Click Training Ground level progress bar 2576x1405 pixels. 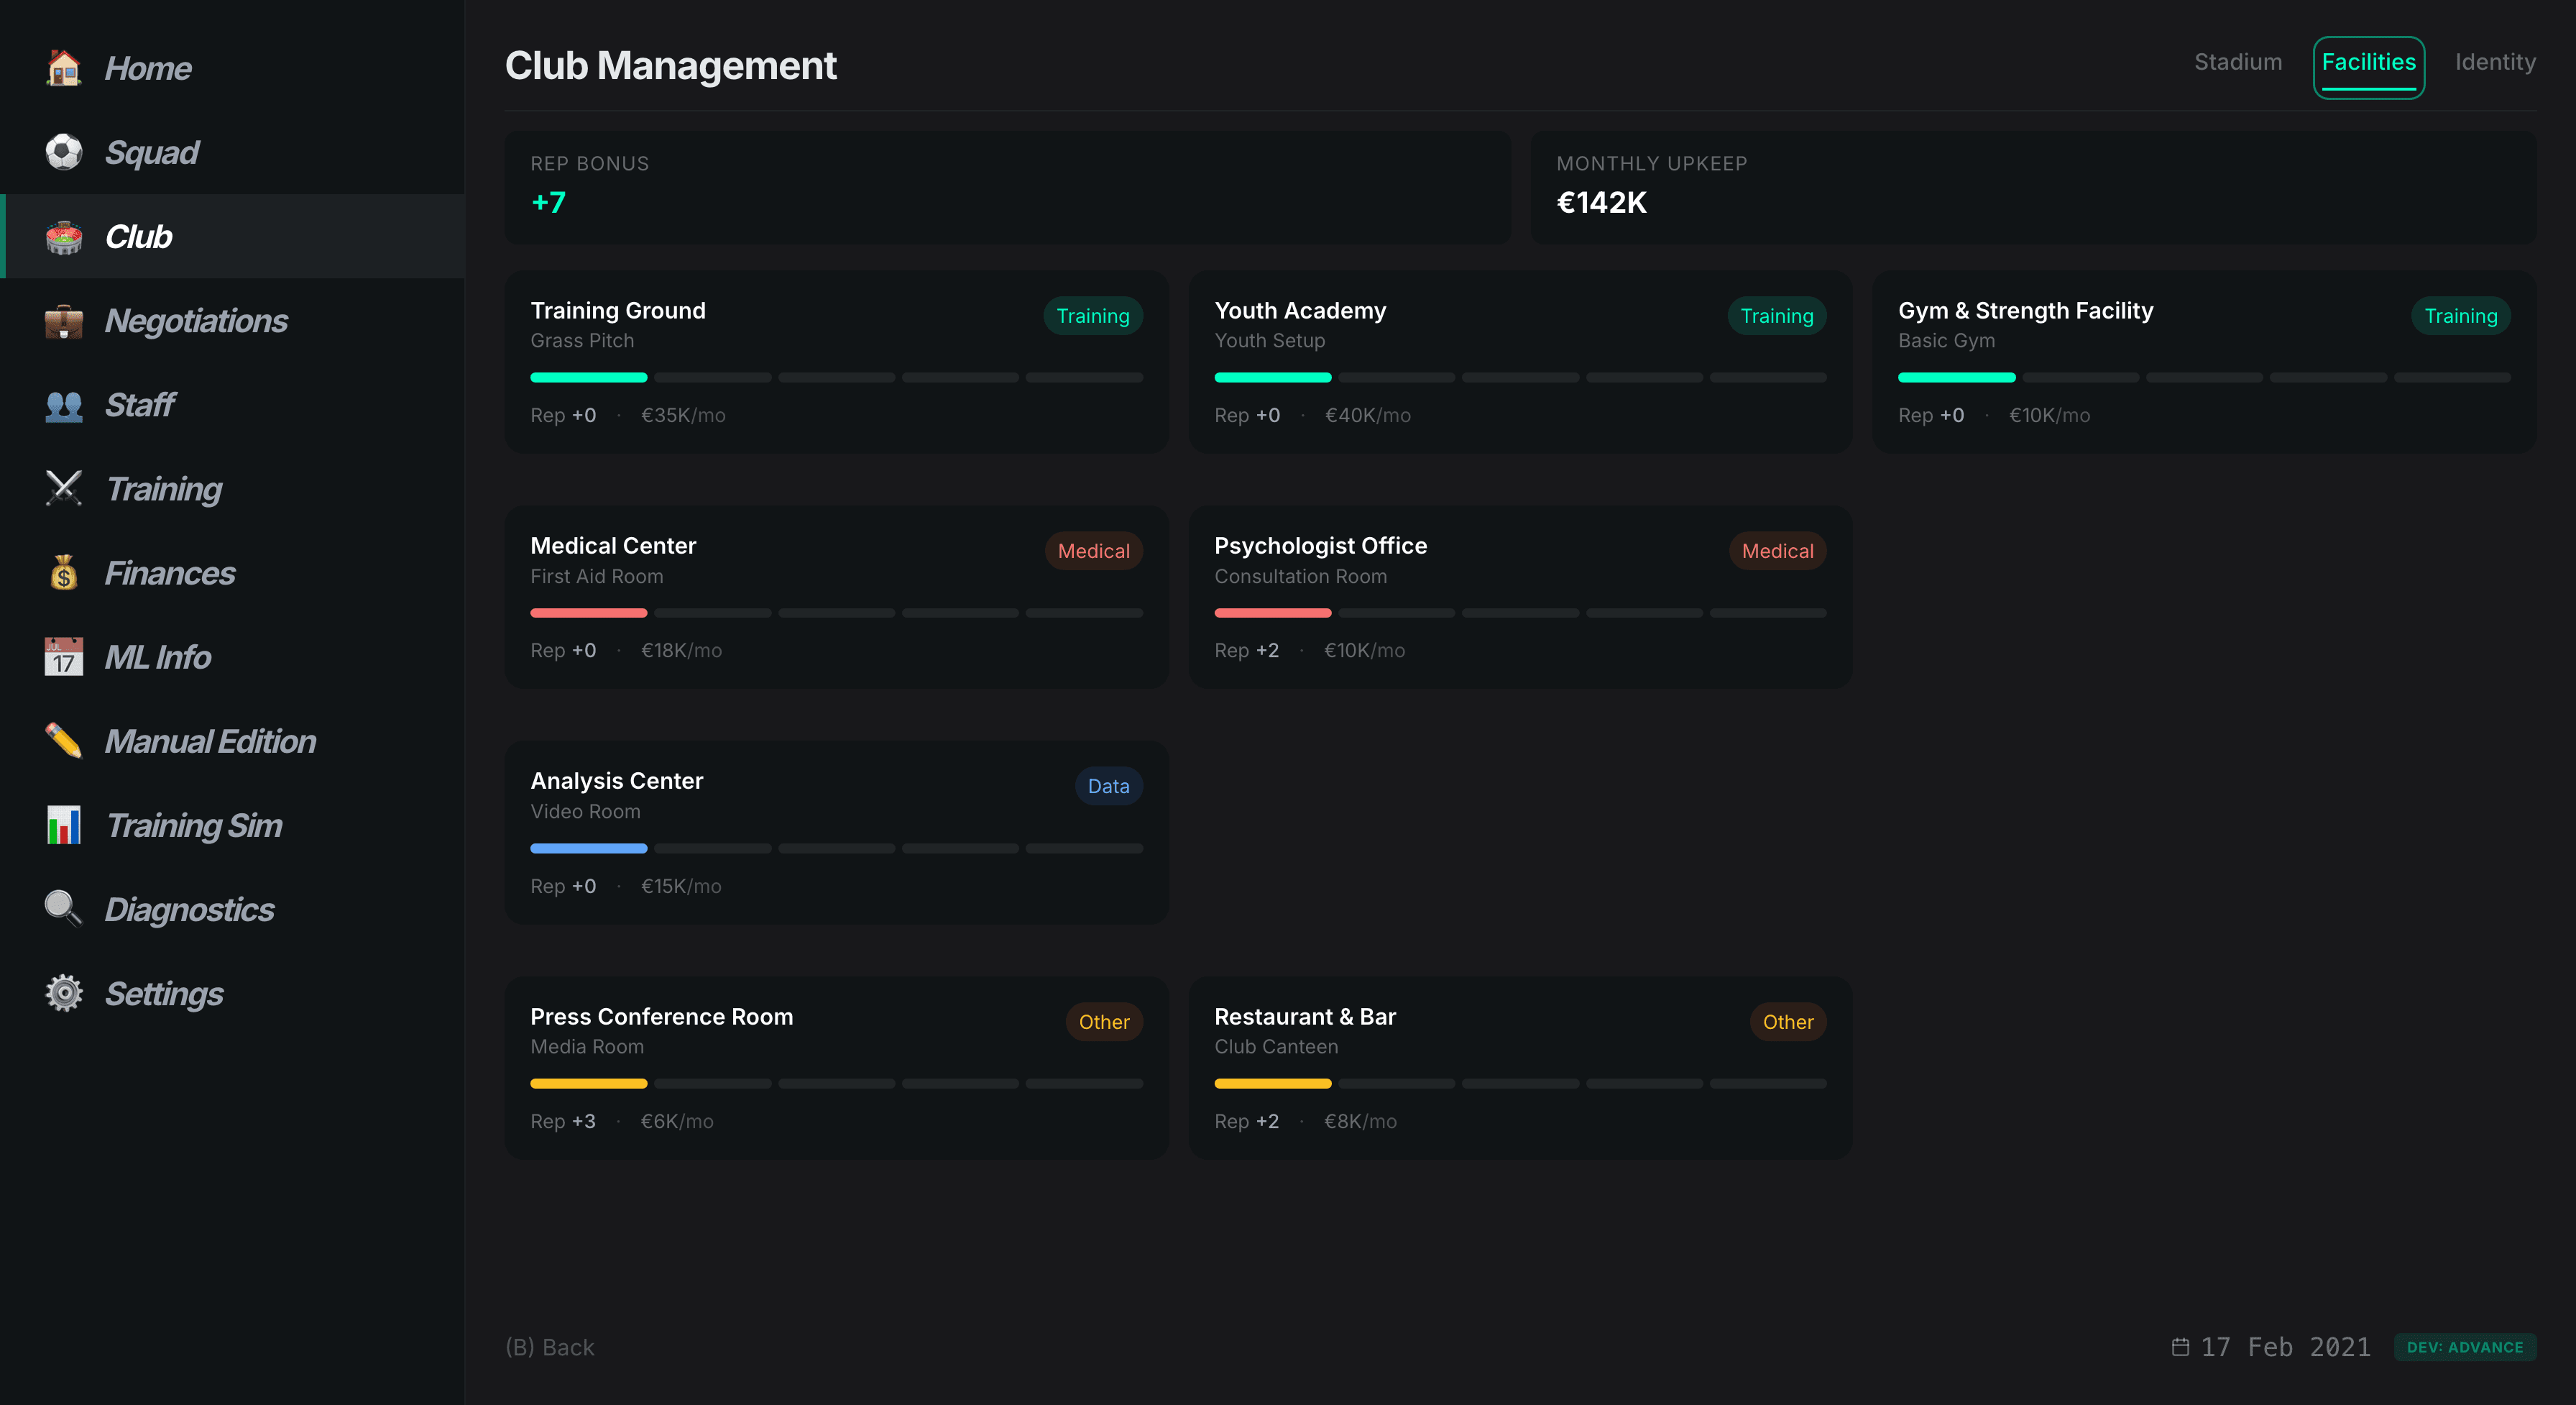(836, 377)
